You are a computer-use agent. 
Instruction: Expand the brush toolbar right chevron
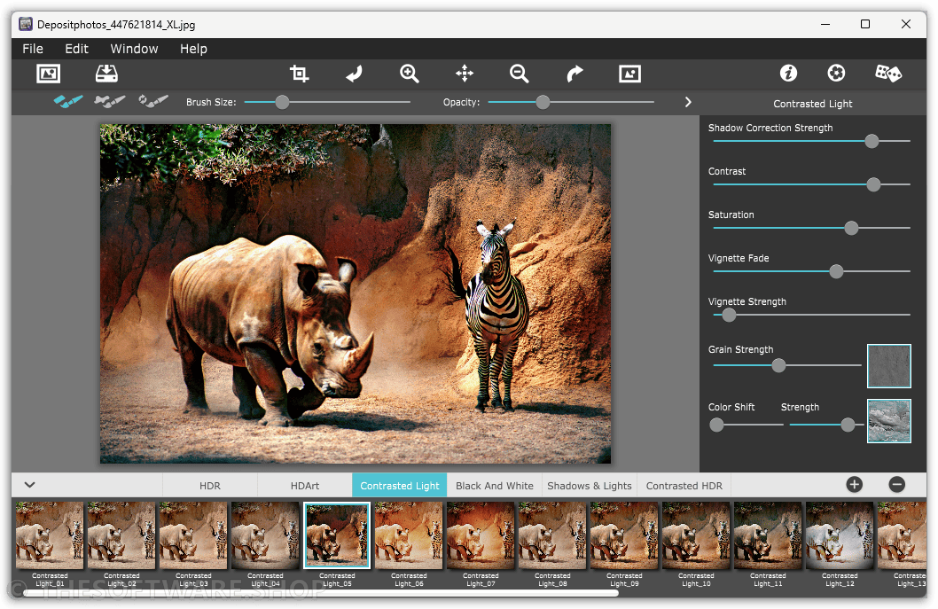[x=688, y=102]
